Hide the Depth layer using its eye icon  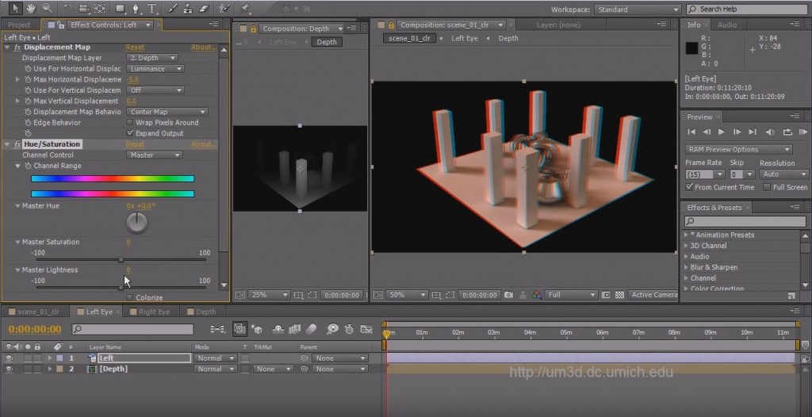10,369
